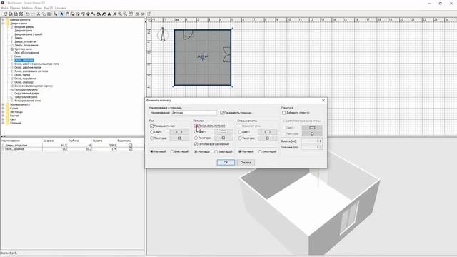Open the Preferences toolbar icon
The image size is (457, 257).
point(21,14)
